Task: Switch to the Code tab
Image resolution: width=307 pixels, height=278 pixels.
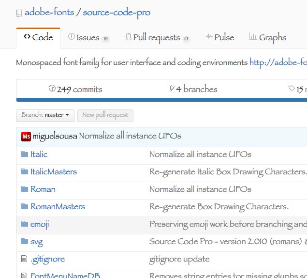Action: pos(38,37)
